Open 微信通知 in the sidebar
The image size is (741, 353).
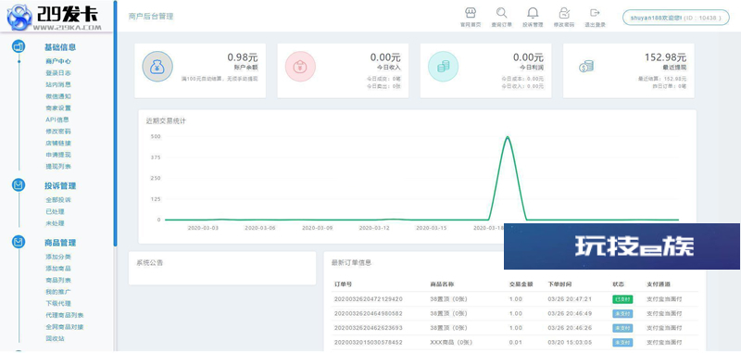[x=58, y=96]
